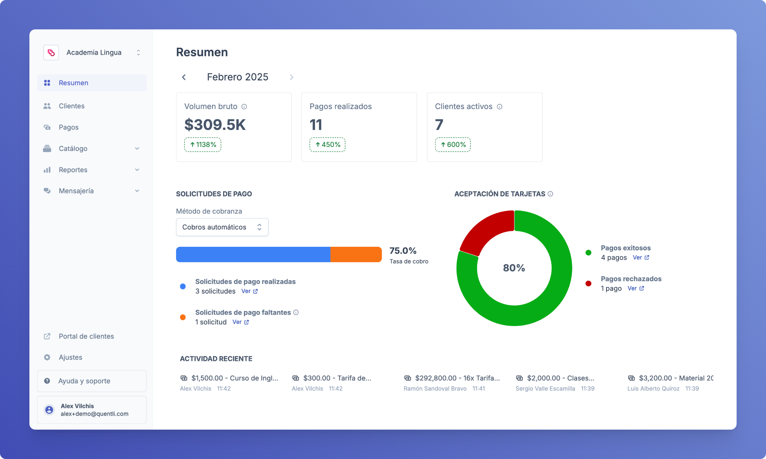Open the Clientes page in sidebar
The image size is (766, 459).
pyautogui.click(x=72, y=106)
